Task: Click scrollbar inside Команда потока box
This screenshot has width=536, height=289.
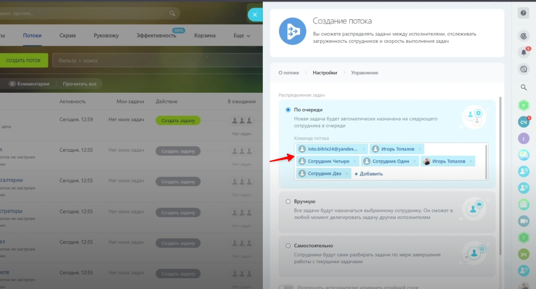Action: 486,161
